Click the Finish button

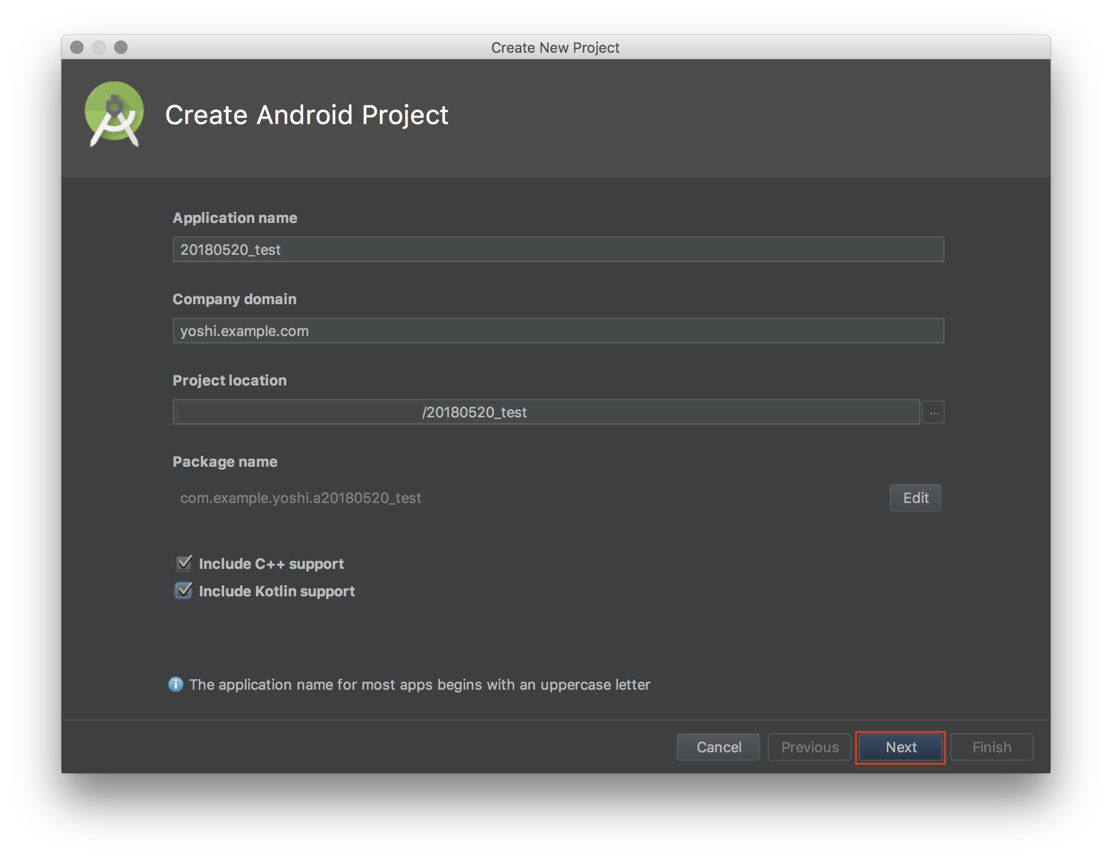[992, 747]
